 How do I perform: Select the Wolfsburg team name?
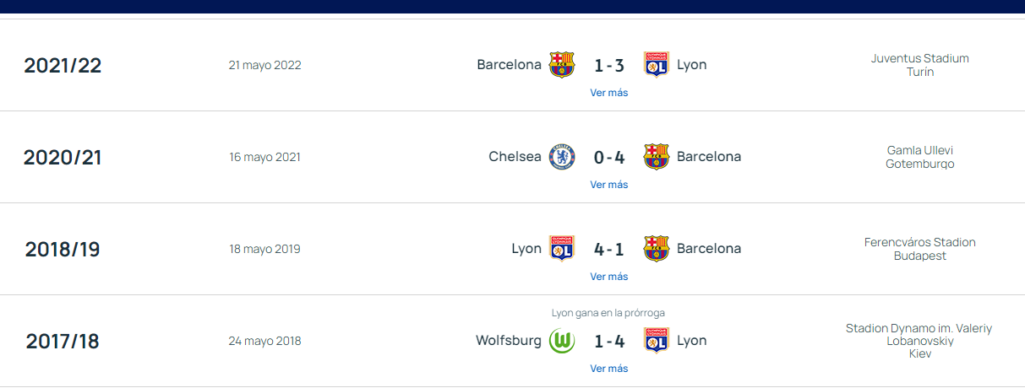pyautogui.click(x=509, y=341)
